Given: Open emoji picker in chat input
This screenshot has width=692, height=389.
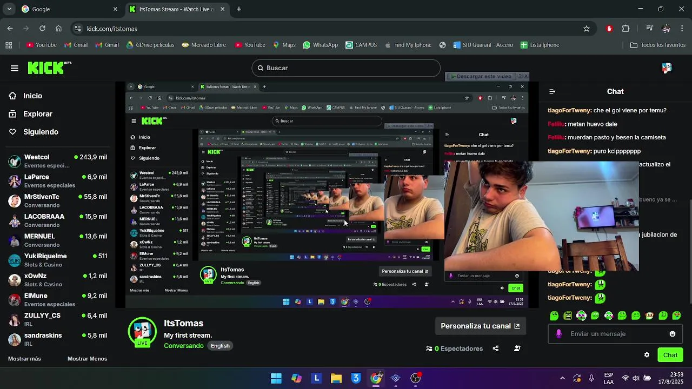Looking at the screenshot, I should [673, 334].
